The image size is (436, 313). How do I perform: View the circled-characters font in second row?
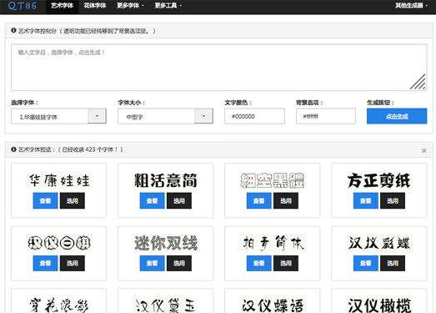pyautogui.click(x=45, y=263)
